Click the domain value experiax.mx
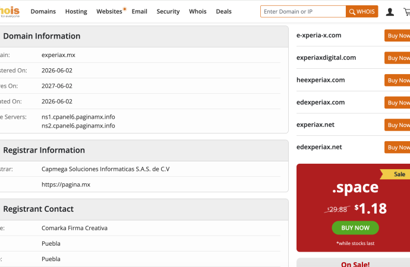The width and height of the screenshot is (410, 267). click(58, 55)
